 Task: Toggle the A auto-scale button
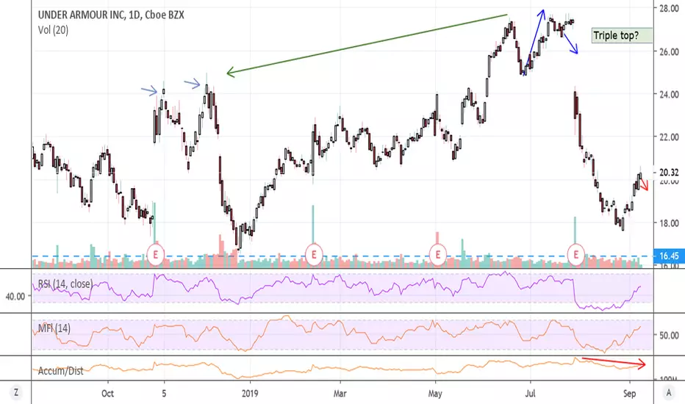point(668,392)
